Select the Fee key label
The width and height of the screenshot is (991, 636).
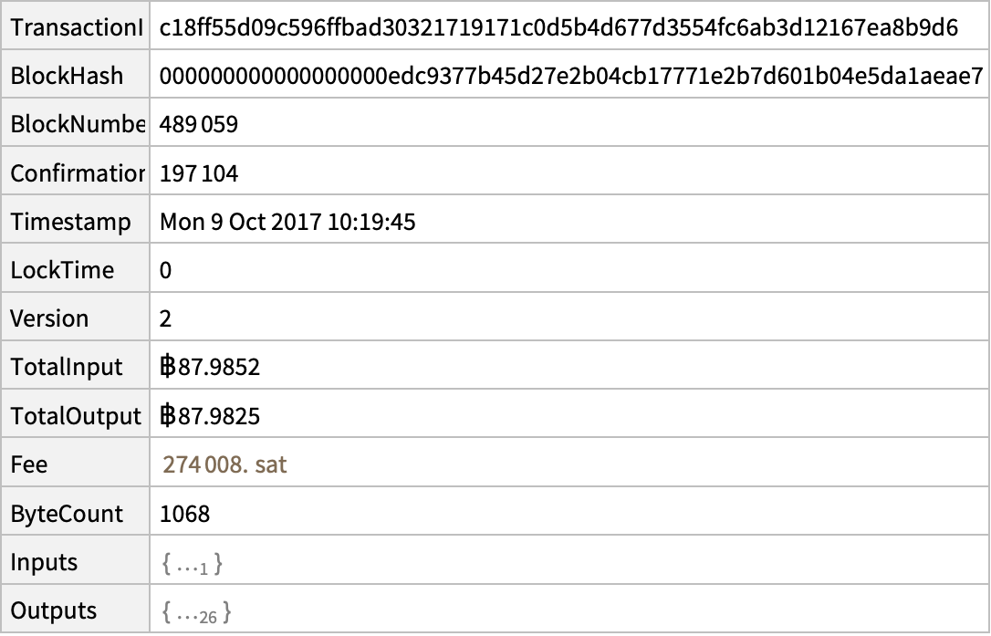click(29, 464)
